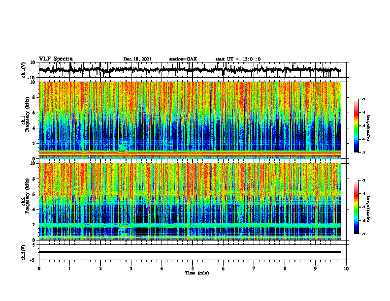Click time axis tick label "4"
The height and width of the screenshot is (301, 390).
coord(162,269)
